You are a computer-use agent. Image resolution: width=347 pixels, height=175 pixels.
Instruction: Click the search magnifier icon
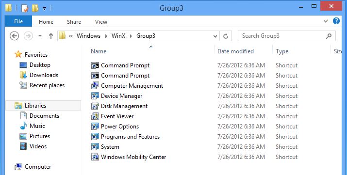tap(329, 36)
